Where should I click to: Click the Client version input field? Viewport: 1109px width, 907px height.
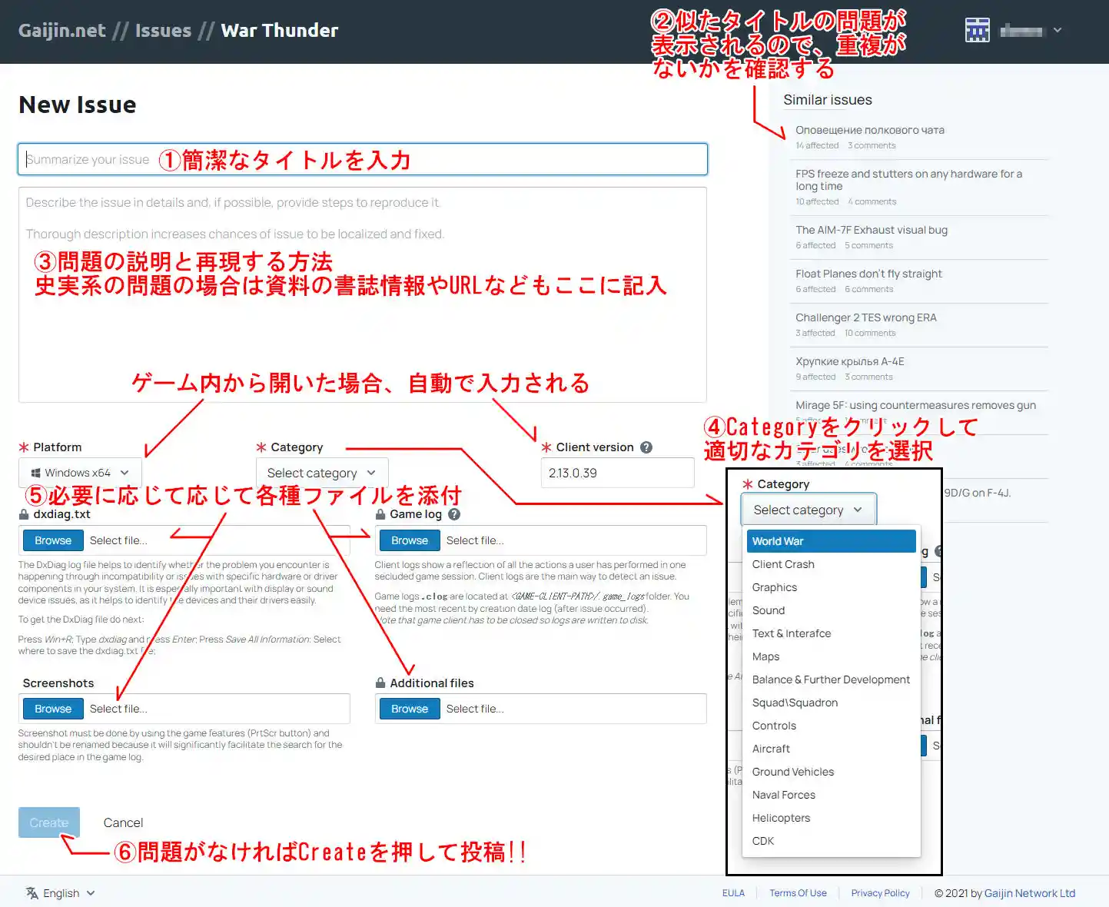pos(618,473)
